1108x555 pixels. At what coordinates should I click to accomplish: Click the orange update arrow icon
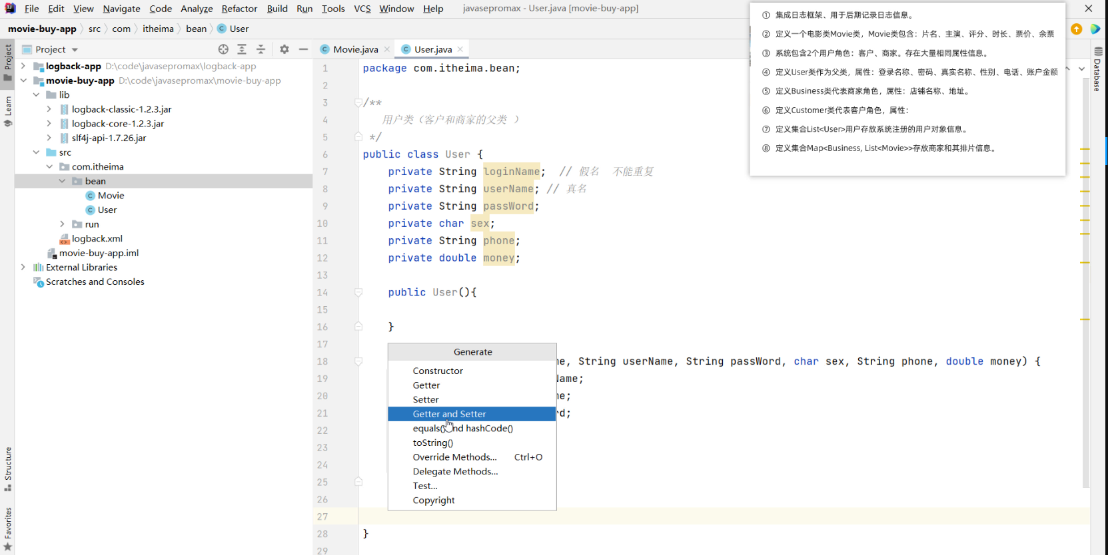click(1077, 29)
